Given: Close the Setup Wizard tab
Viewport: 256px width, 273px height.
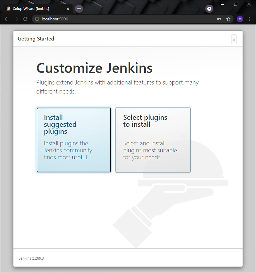Looking at the screenshot, I should coord(68,9).
